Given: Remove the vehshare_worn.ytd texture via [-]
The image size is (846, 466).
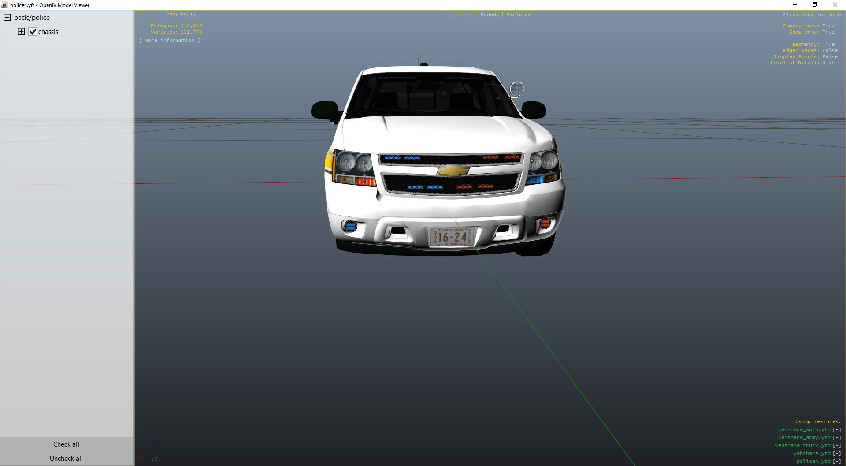Looking at the screenshot, I should [837, 430].
